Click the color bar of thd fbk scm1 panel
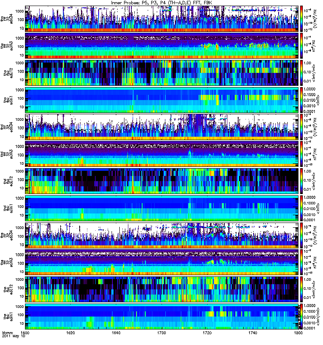Screen dimensions: 323x345 (x=301, y=208)
